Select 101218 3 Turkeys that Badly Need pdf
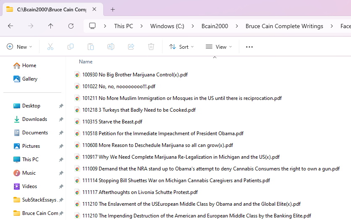Screen dimensions: 351x220 [x=139, y=110]
